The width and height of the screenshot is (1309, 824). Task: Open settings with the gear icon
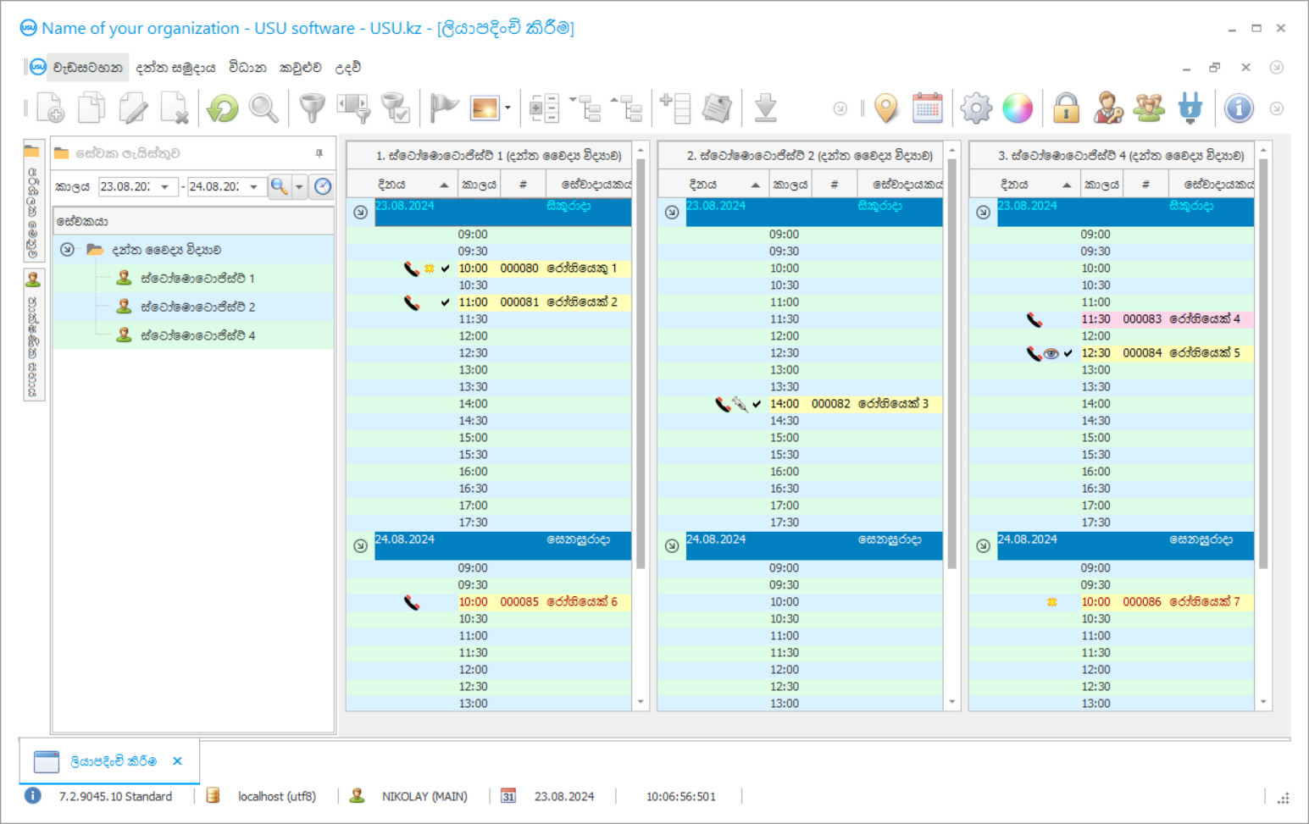tap(976, 108)
